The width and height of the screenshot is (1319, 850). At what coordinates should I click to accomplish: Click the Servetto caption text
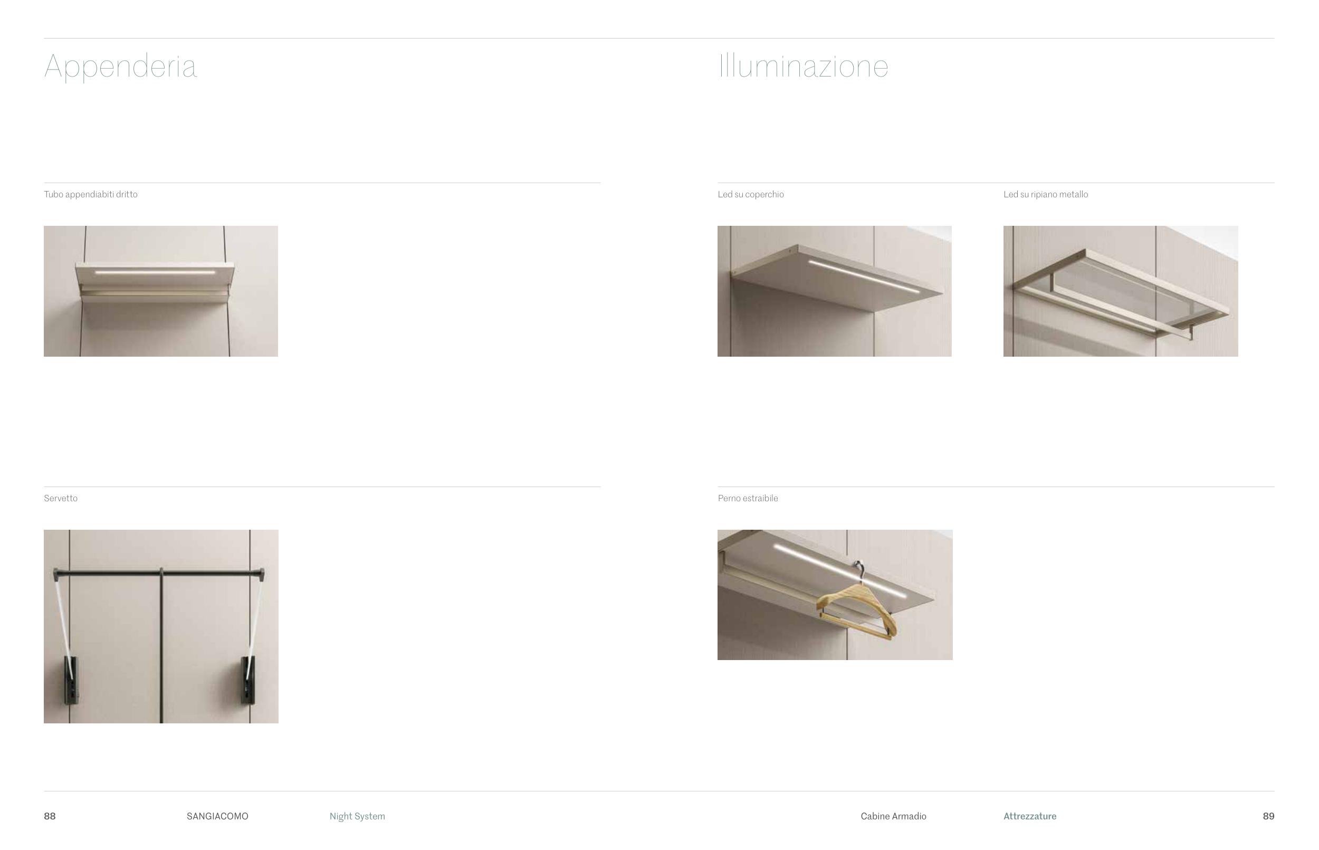coord(61,499)
